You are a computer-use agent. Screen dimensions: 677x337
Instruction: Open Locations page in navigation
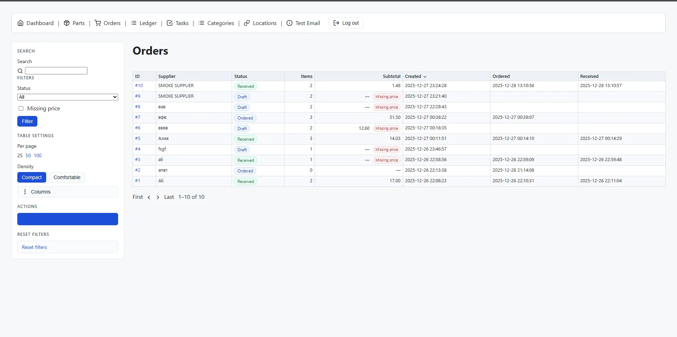260,23
